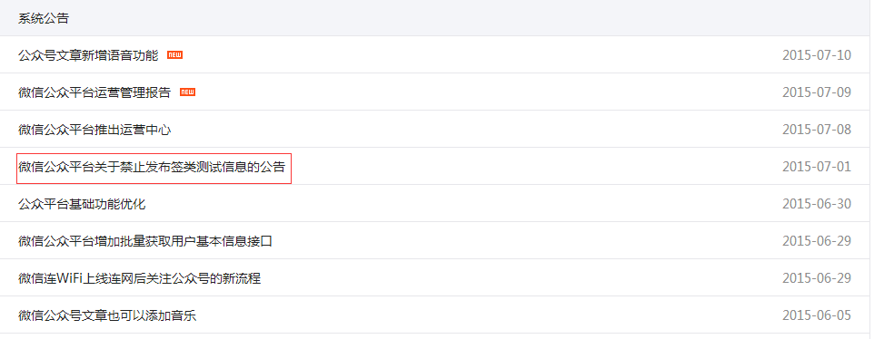Image resolution: width=874 pixels, height=339 pixels.
Task: Open the 微信公众平台运营管理报告 announcement
Action: [94, 92]
